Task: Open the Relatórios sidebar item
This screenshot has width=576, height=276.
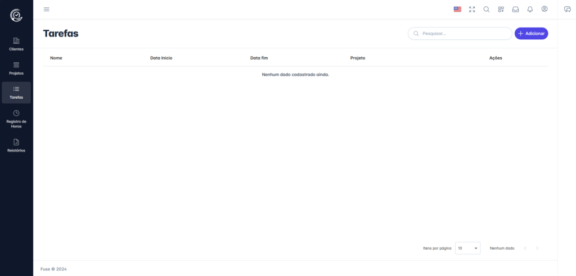Action: (x=16, y=145)
